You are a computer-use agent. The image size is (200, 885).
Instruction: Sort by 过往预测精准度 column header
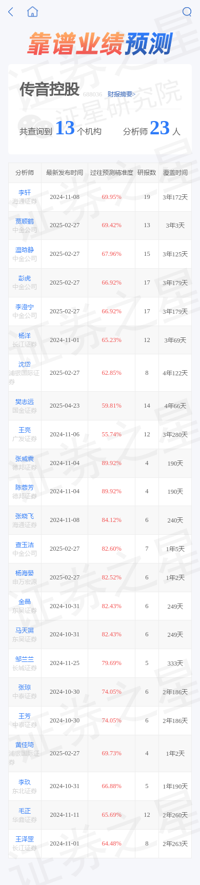pyautogui.click(x=112, y=173)
